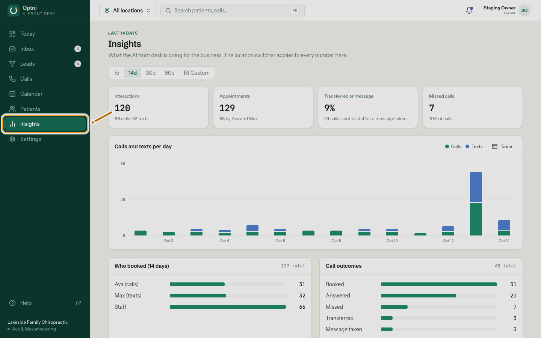Click the Interactions stat card

pos(158,107)
